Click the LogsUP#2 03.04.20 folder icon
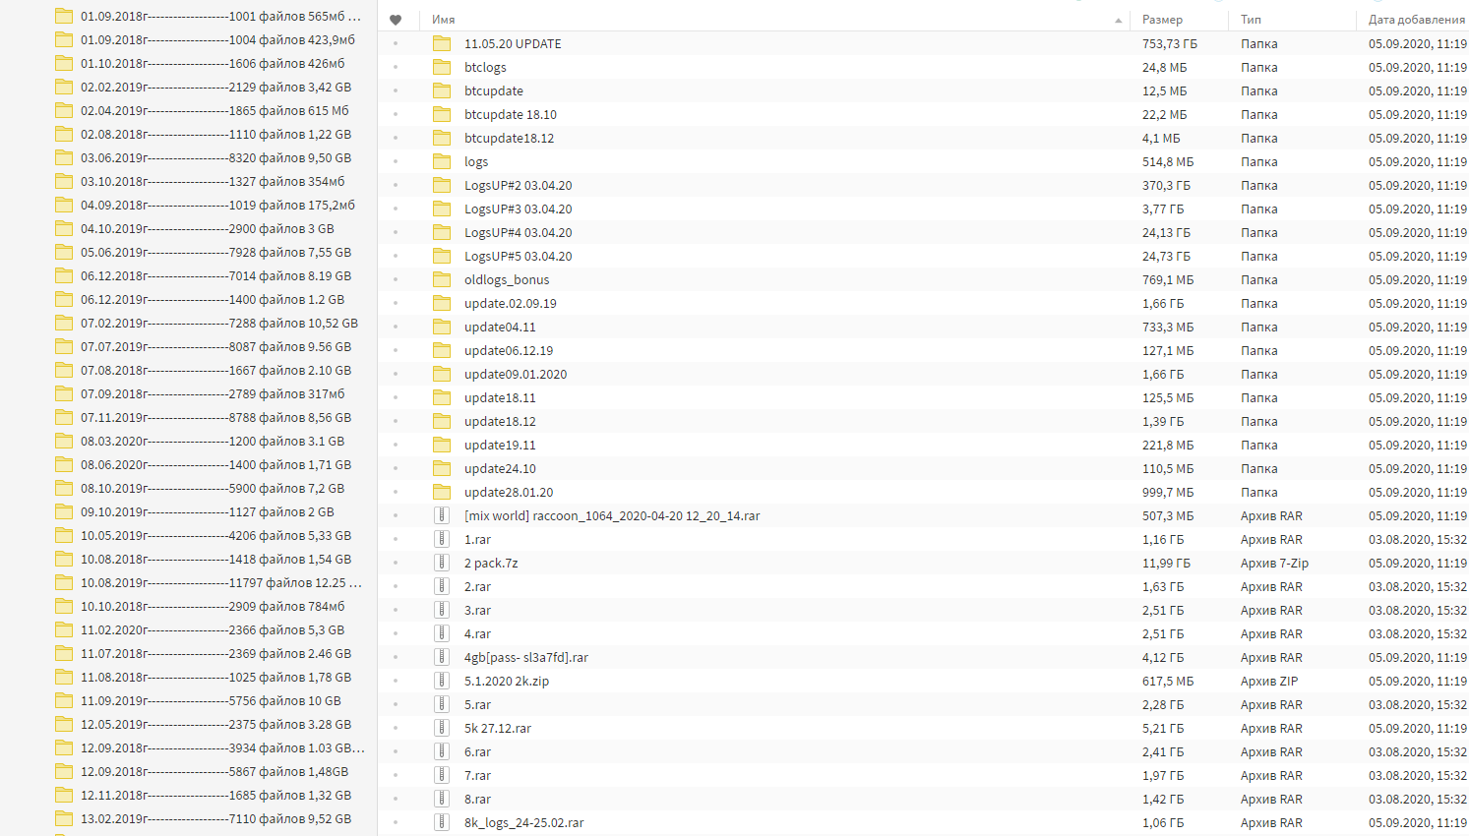1469x836 pixels. point(442,185)
